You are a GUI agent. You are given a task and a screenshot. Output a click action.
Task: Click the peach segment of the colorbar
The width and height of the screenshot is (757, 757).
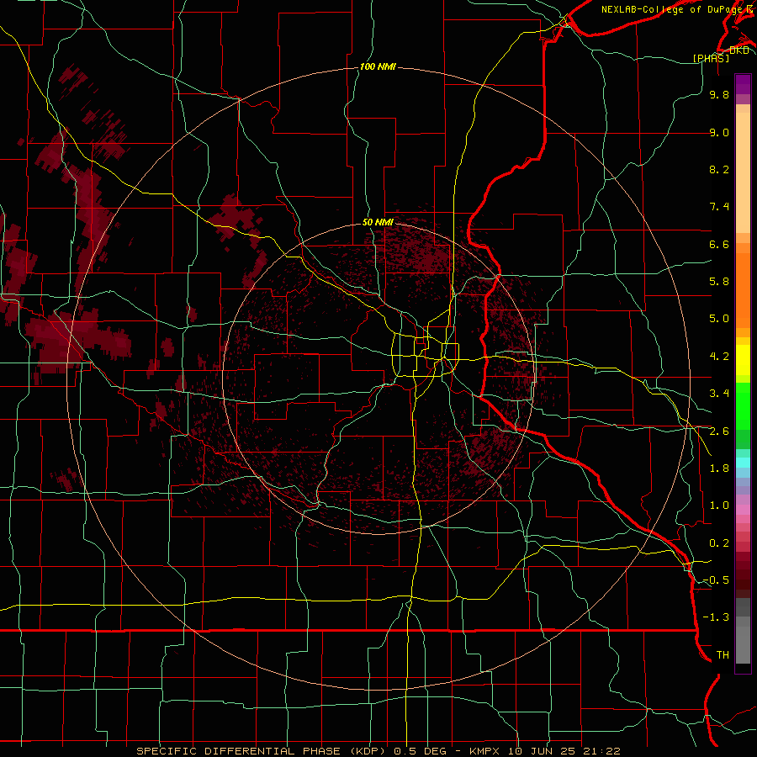coord(743,172)
